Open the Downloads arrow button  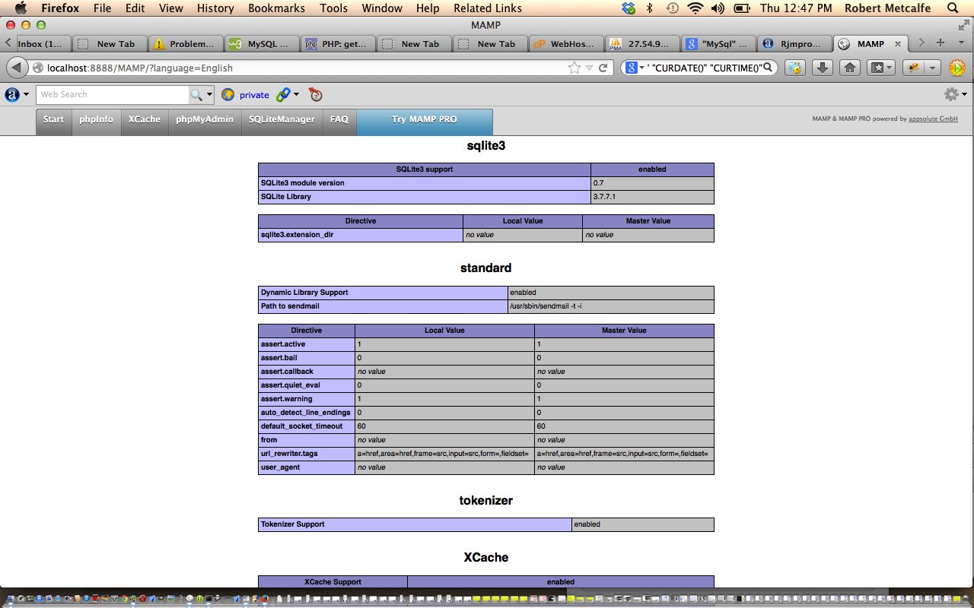pos(822,68)
